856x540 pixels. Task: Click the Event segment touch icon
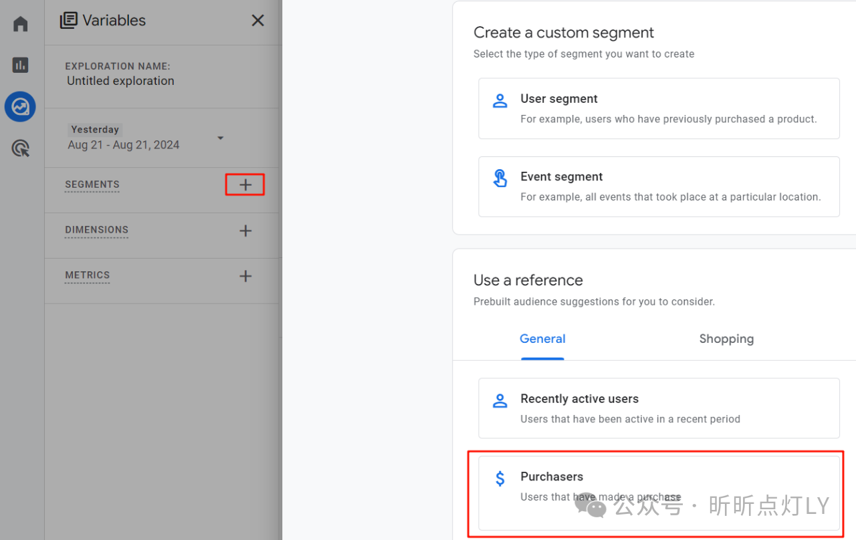pyautogui.click(x=500, y=178)
